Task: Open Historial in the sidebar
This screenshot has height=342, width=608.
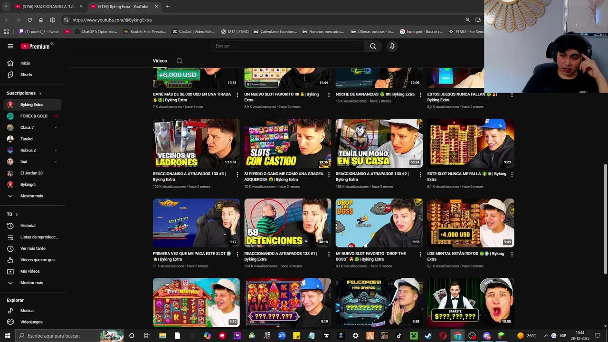Action: (x=32, y=226)
